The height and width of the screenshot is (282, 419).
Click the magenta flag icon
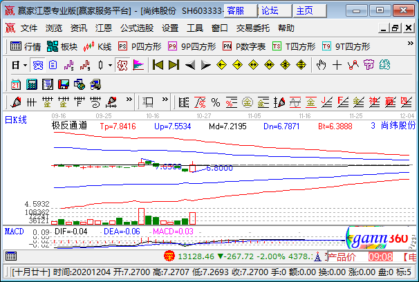point(138,65)
